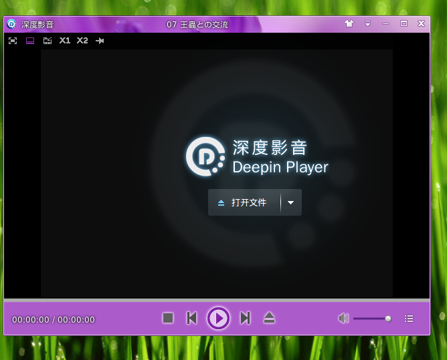Close the Deepin Player window
The image size is (447, 360).
point(421,23)
